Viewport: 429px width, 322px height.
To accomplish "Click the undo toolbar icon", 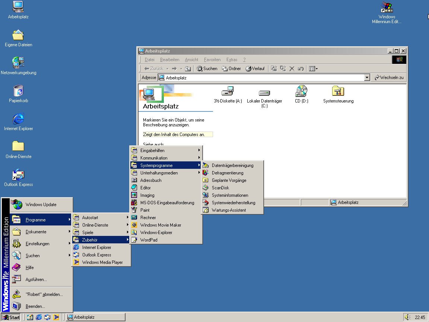I will click(x=301, y=69).
